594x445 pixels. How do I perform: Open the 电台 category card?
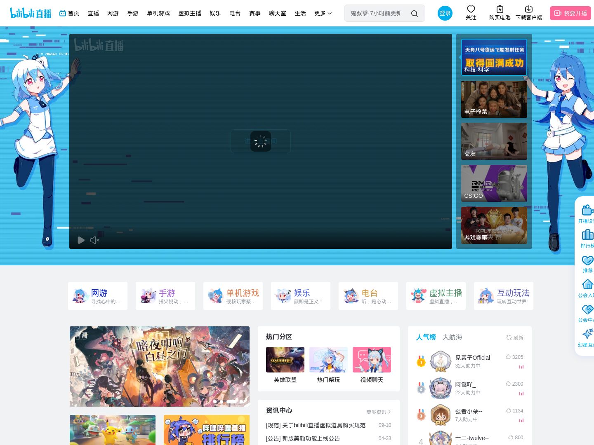[x=368, y=296]
